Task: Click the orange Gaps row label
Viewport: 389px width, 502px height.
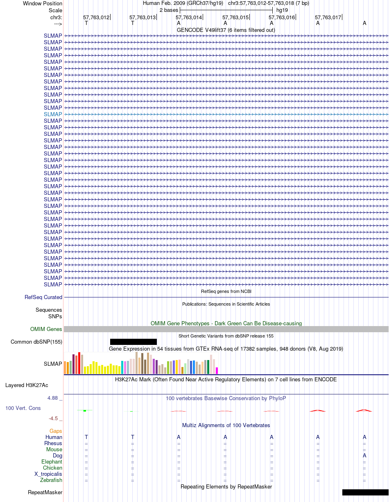Action: (56, 431)
